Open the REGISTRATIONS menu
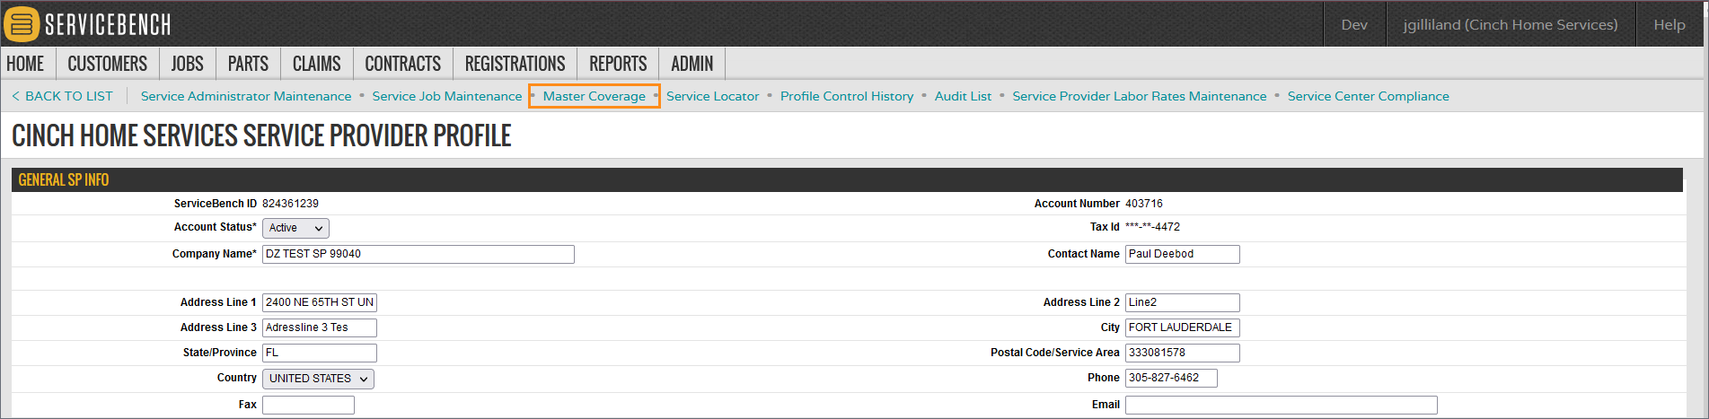This screenshot has height=419, width=1709. pos(515,64)
